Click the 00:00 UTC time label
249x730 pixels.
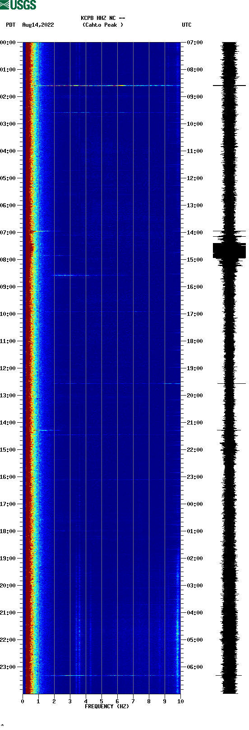pos(195,504)
